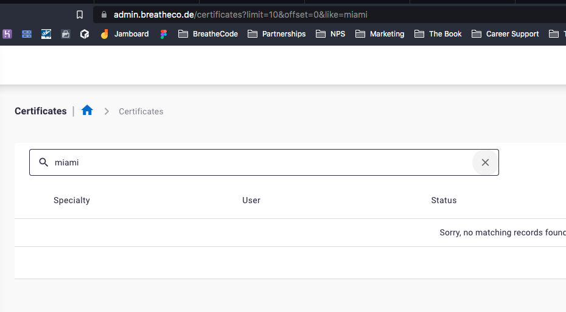The width and height of the screenshot is (566, 312).
Task: Click the breadcrumb chevron separator
Action: 107,111
